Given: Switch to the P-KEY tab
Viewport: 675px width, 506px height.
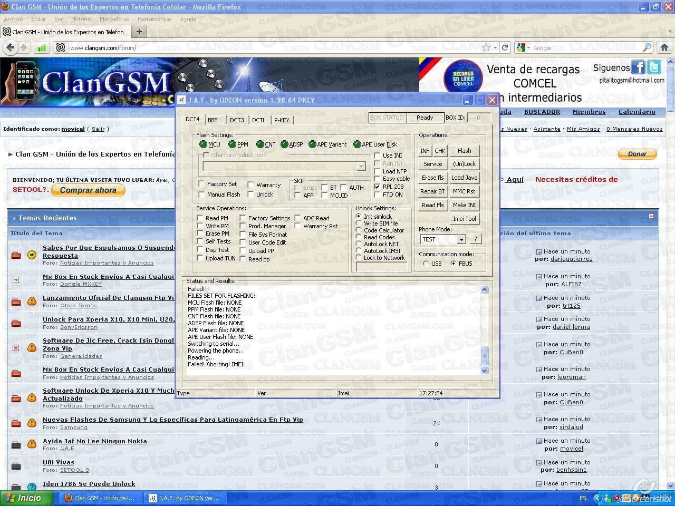Looking at the screenshot, I should (x=282, y=120).
